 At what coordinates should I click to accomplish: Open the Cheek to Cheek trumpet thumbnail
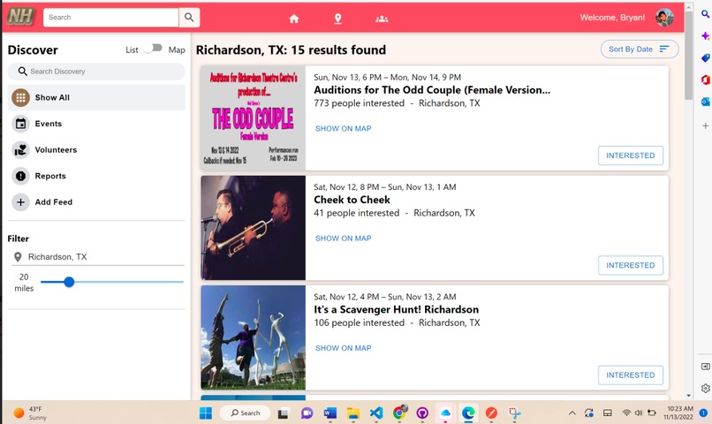coord(254,228)
